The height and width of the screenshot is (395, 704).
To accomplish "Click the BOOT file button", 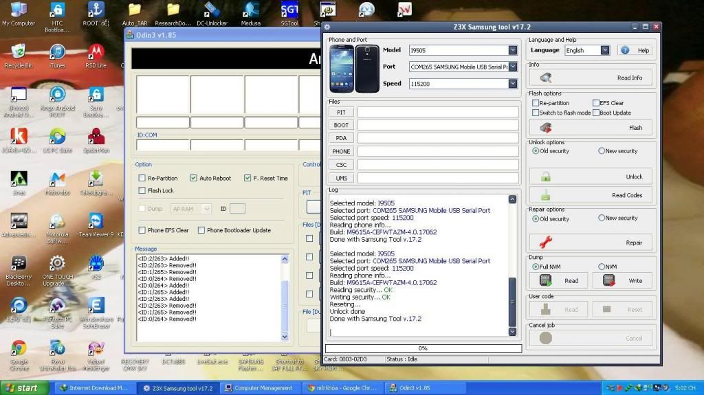I will pyautogui.click(x=341, y=125).
